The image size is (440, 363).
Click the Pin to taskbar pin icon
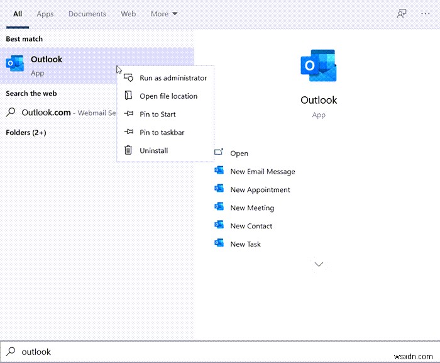[x=128, y=131]
